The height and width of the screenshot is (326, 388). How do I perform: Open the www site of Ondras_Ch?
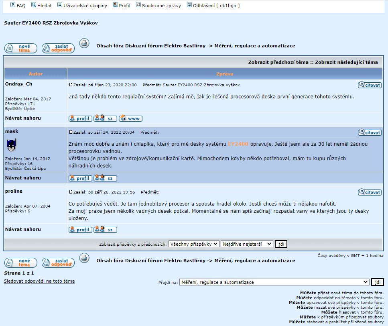tap(130, 118)
